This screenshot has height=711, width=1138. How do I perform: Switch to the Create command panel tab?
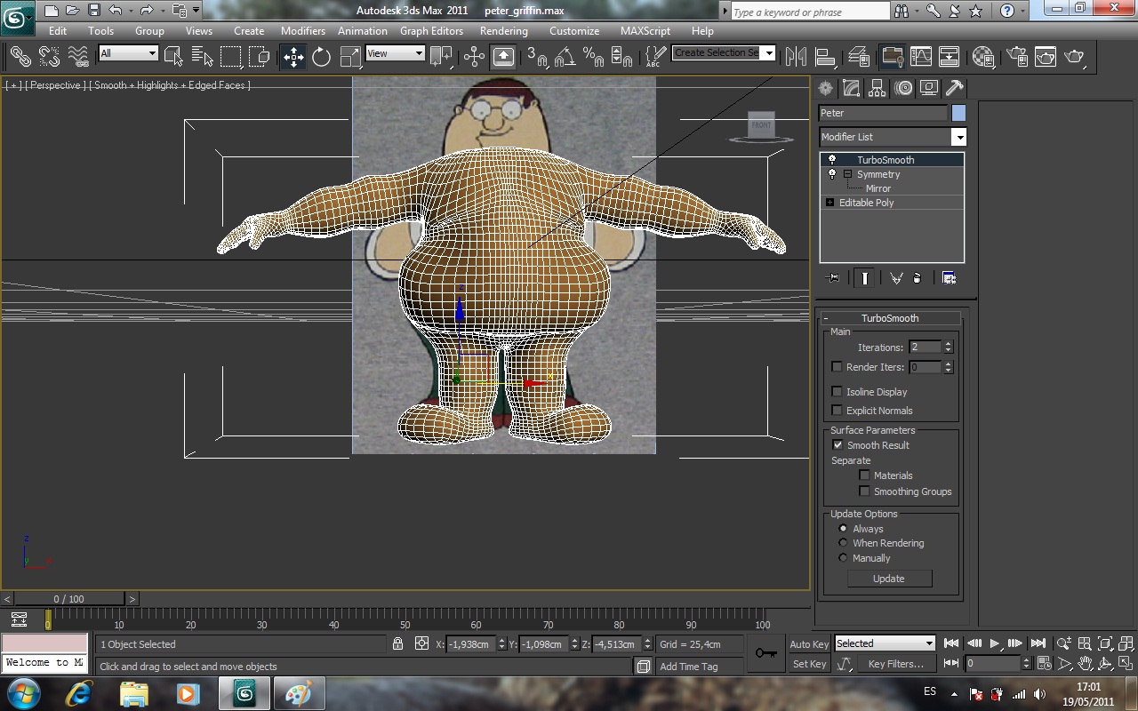pyautogui.click(x=826, y=88)
